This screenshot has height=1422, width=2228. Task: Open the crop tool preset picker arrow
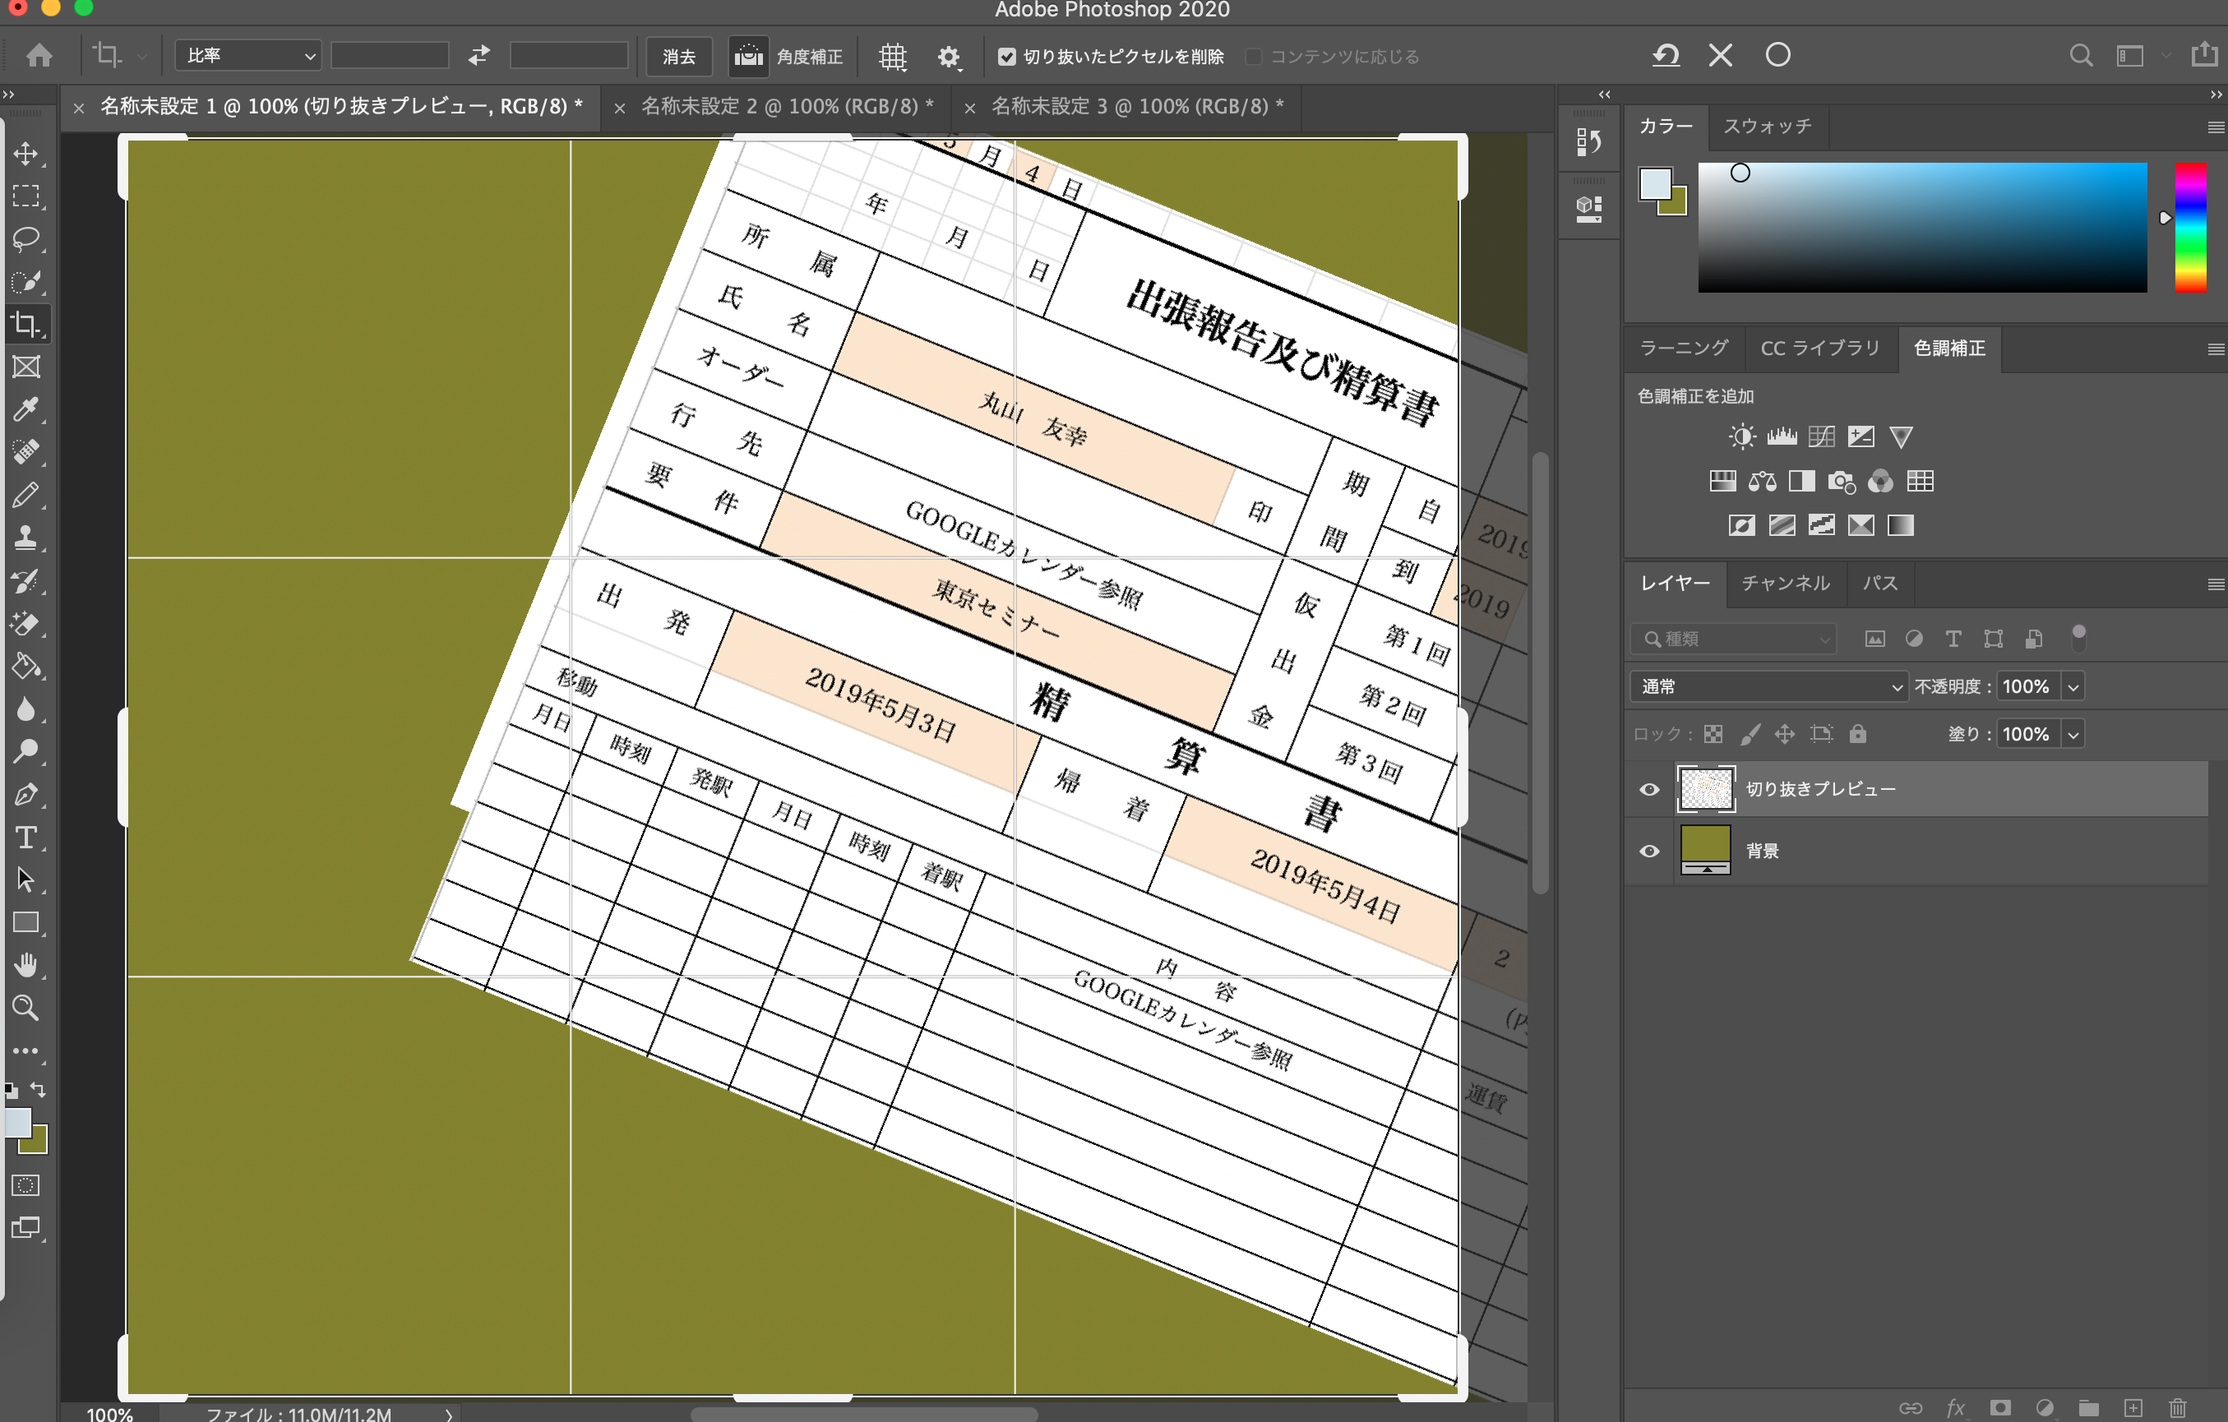141,57
